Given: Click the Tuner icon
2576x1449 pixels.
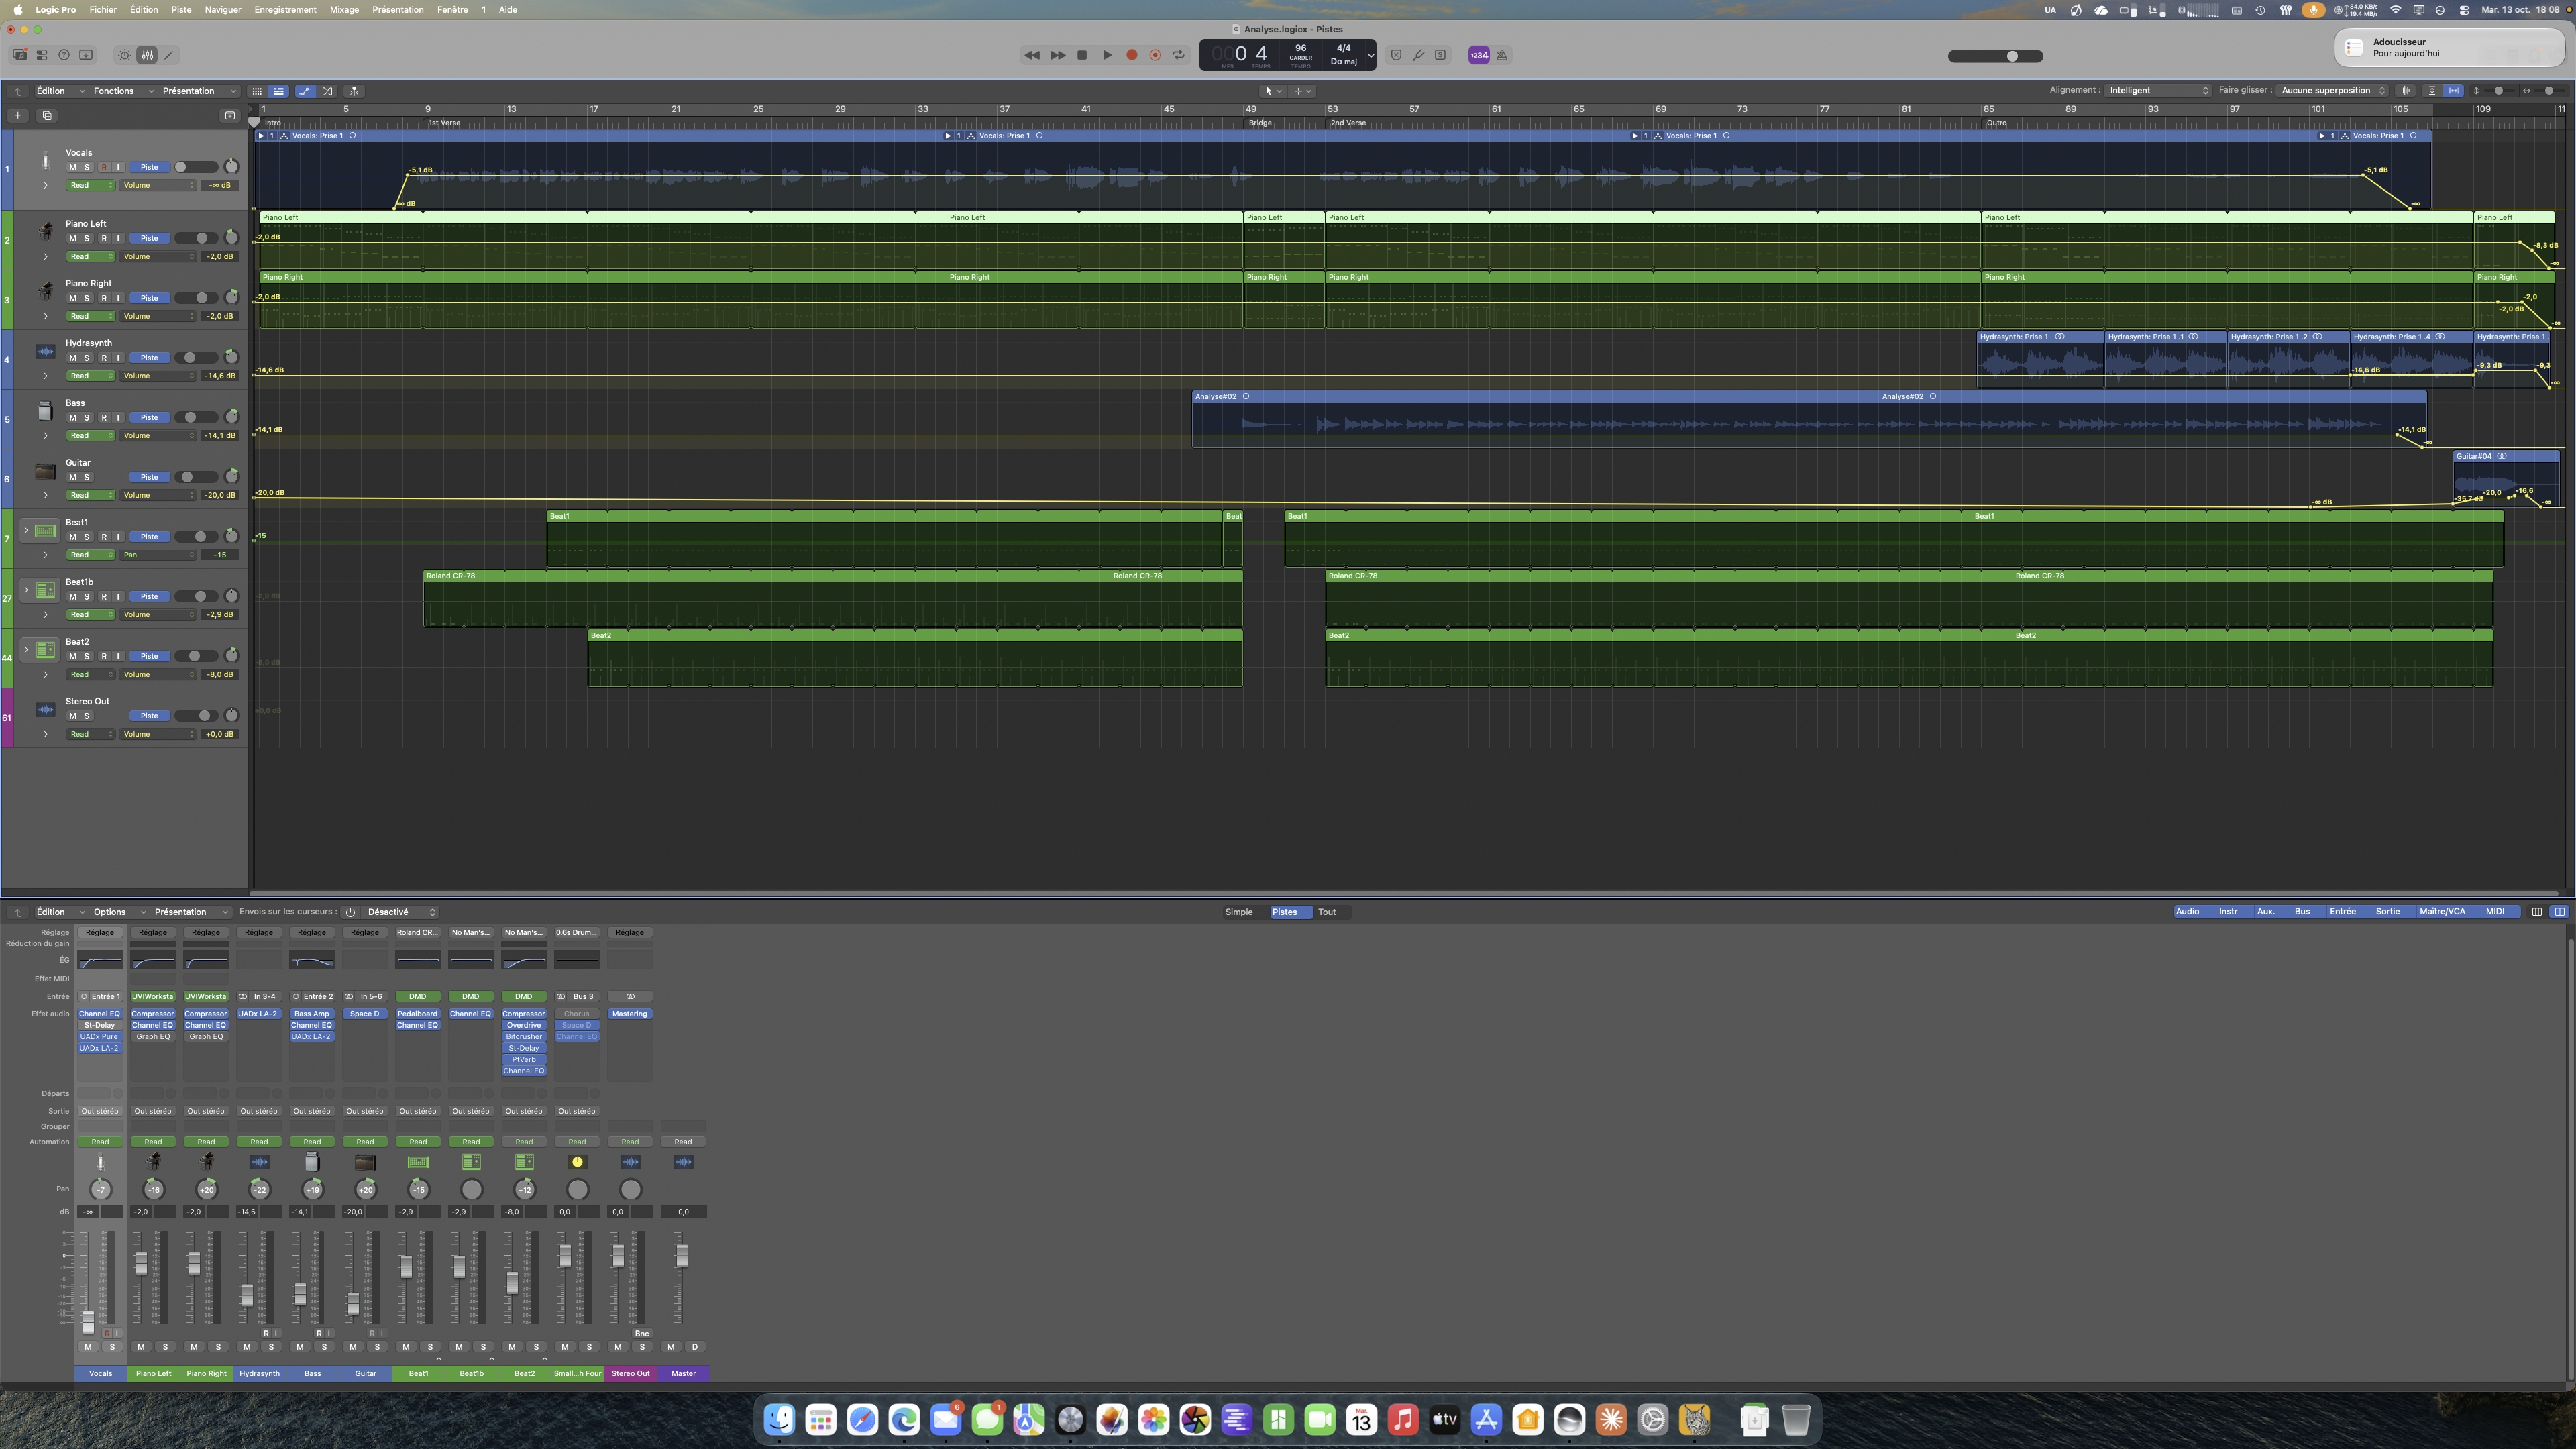Looking at the screenshot, I should point(1418,55).
